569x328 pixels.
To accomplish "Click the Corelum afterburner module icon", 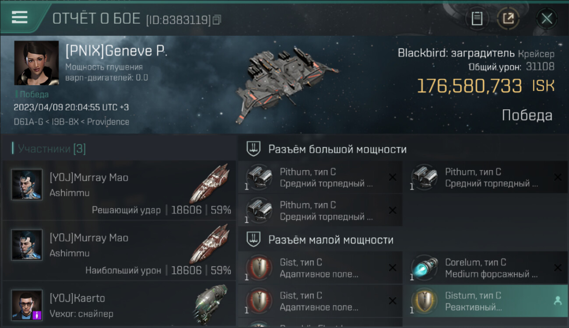I will pyautogui.click(x=424, y=268).
